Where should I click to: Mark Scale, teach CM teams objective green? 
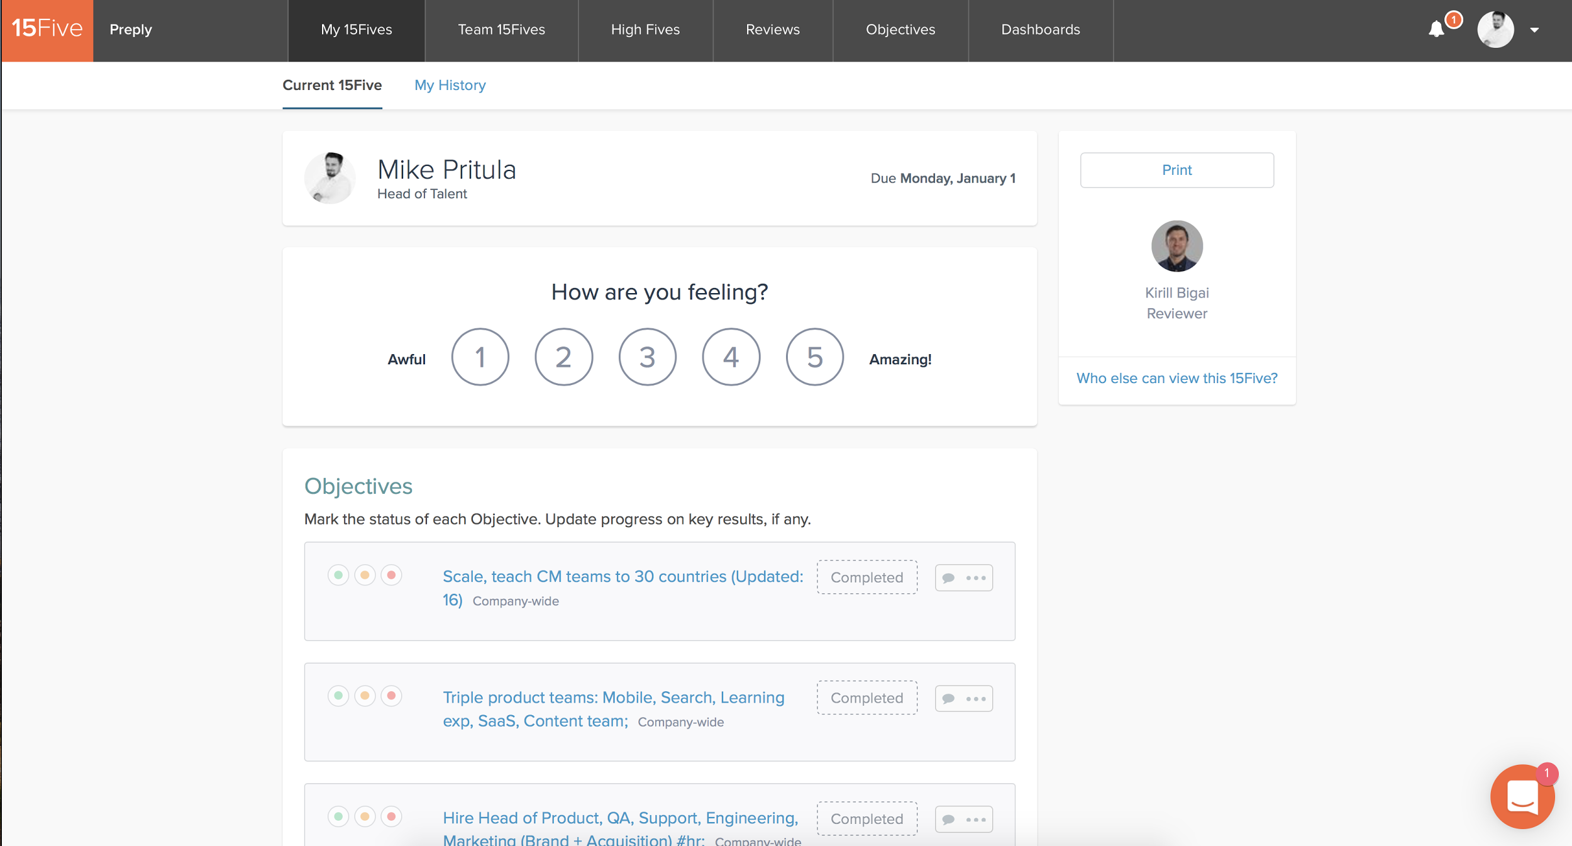(x=338, y=575)
